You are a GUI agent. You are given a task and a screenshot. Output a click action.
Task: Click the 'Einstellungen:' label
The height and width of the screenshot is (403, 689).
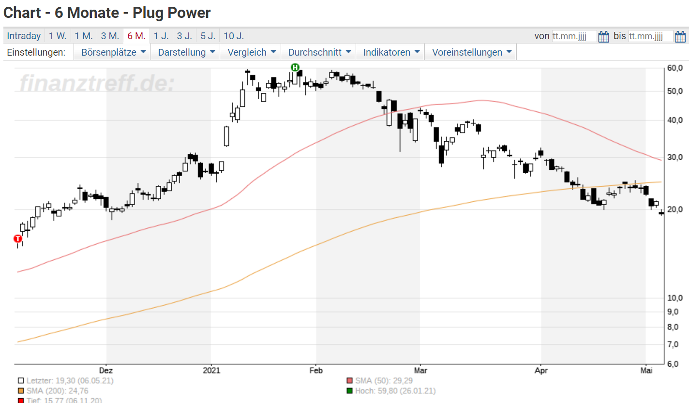[x=36, y=52]
